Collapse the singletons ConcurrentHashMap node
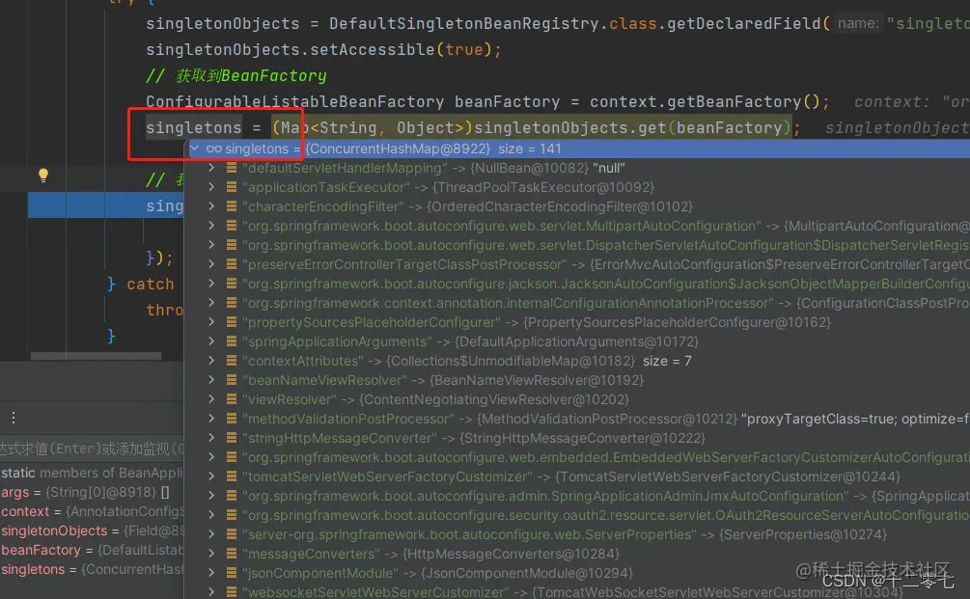The image size is (970, 599). [195, 149]
